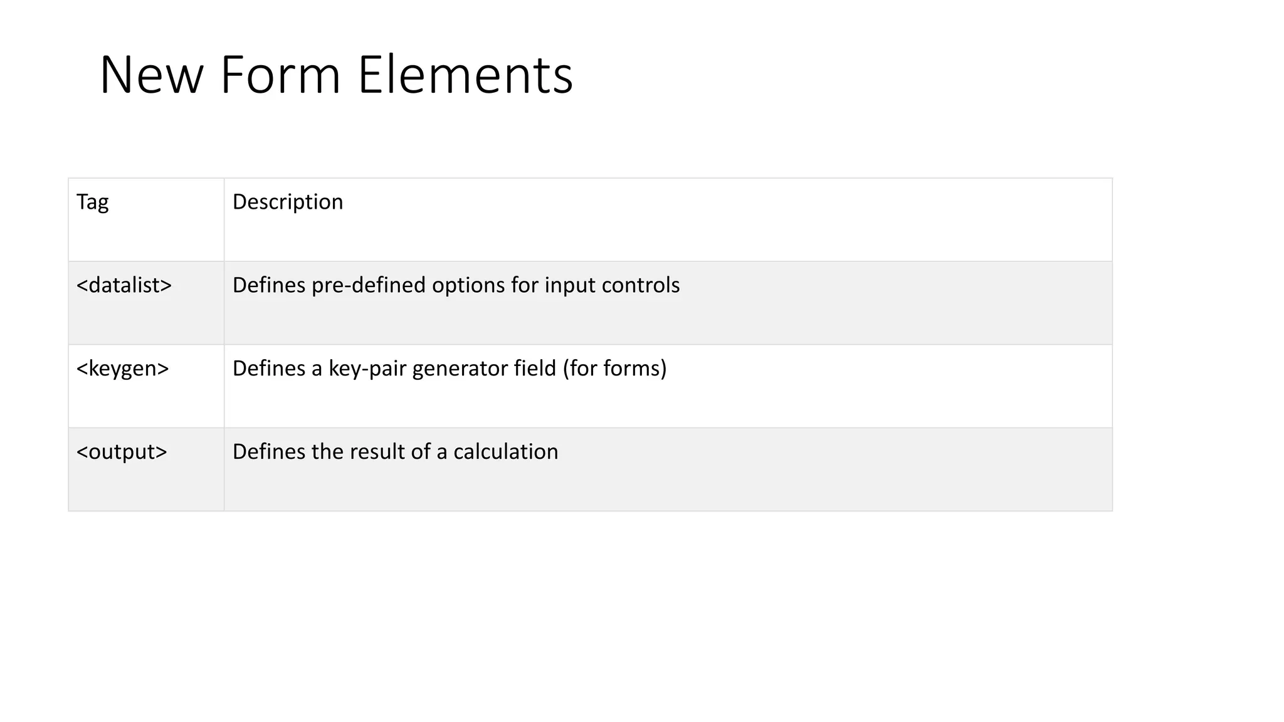Select the 'Tag' header cell

pos(93,202)
